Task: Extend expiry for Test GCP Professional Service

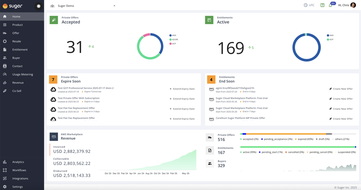Action: 182,89
